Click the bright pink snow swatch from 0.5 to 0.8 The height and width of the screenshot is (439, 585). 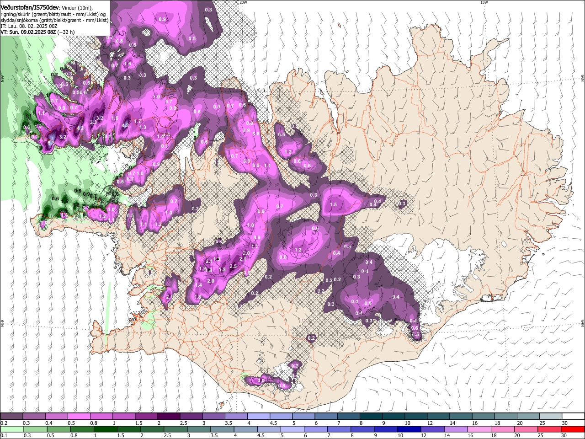tap(79, 417)
